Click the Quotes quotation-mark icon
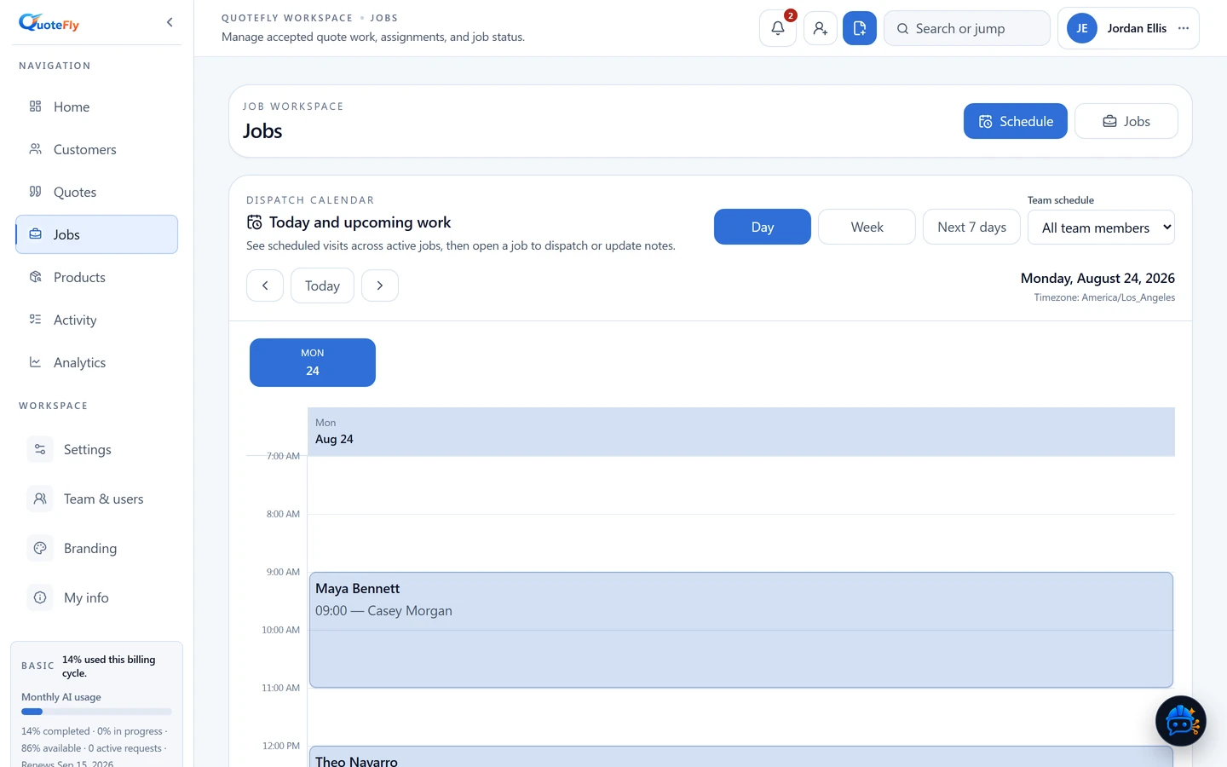 (x=35, y=192)
